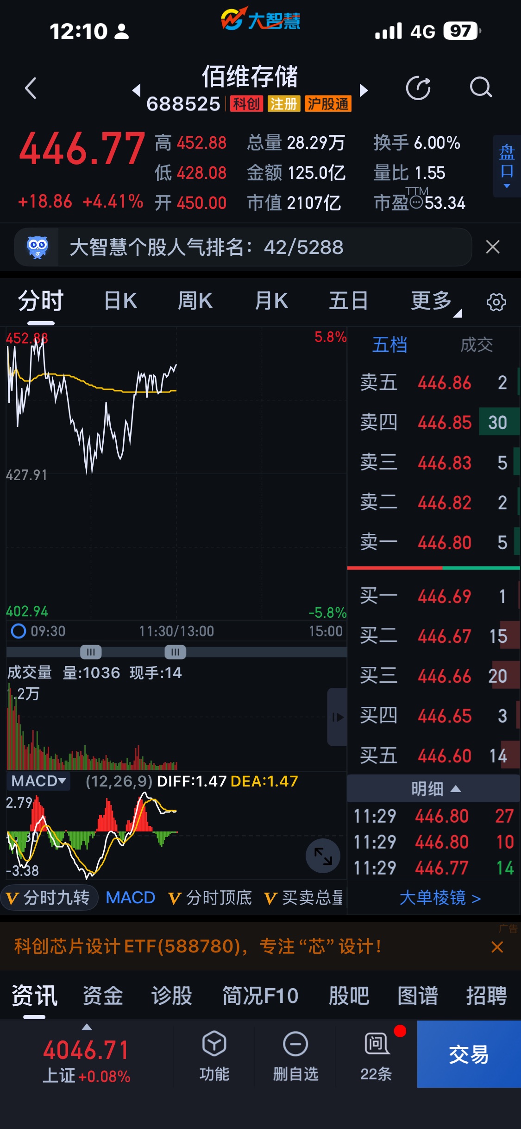Tap the cellular signal bars icon
Screen dimensions: 521x1129
(388, 31)
